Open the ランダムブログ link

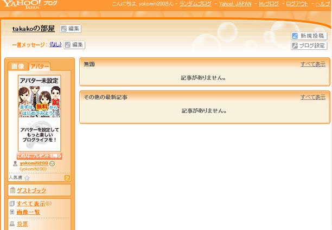click(x=195, y=4)
